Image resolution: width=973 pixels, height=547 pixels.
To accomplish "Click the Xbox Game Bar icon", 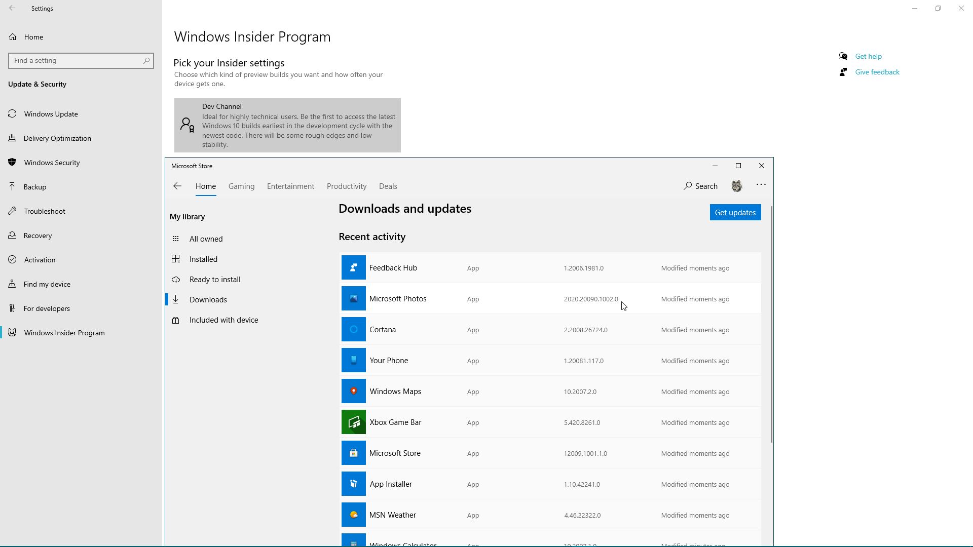I will (x=353, y=422).
